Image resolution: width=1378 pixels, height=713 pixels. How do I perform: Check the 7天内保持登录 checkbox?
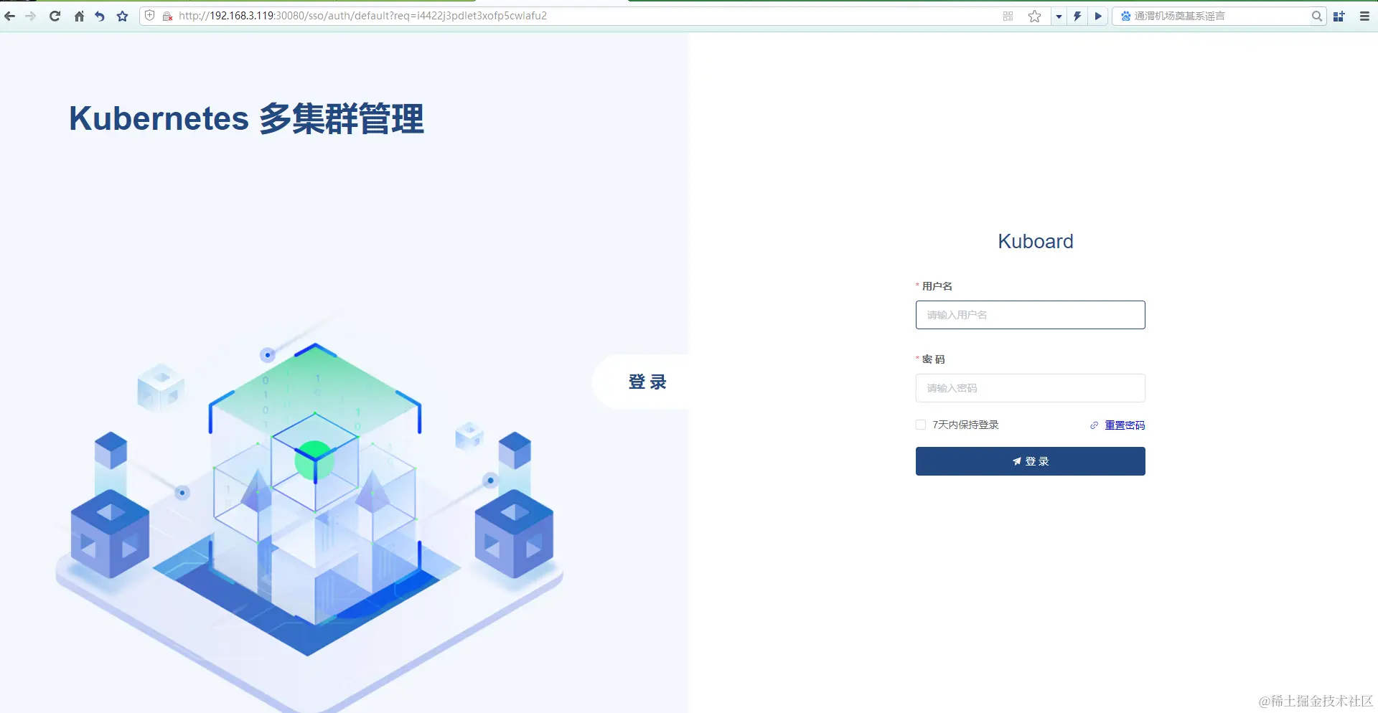tap(921, 425)
